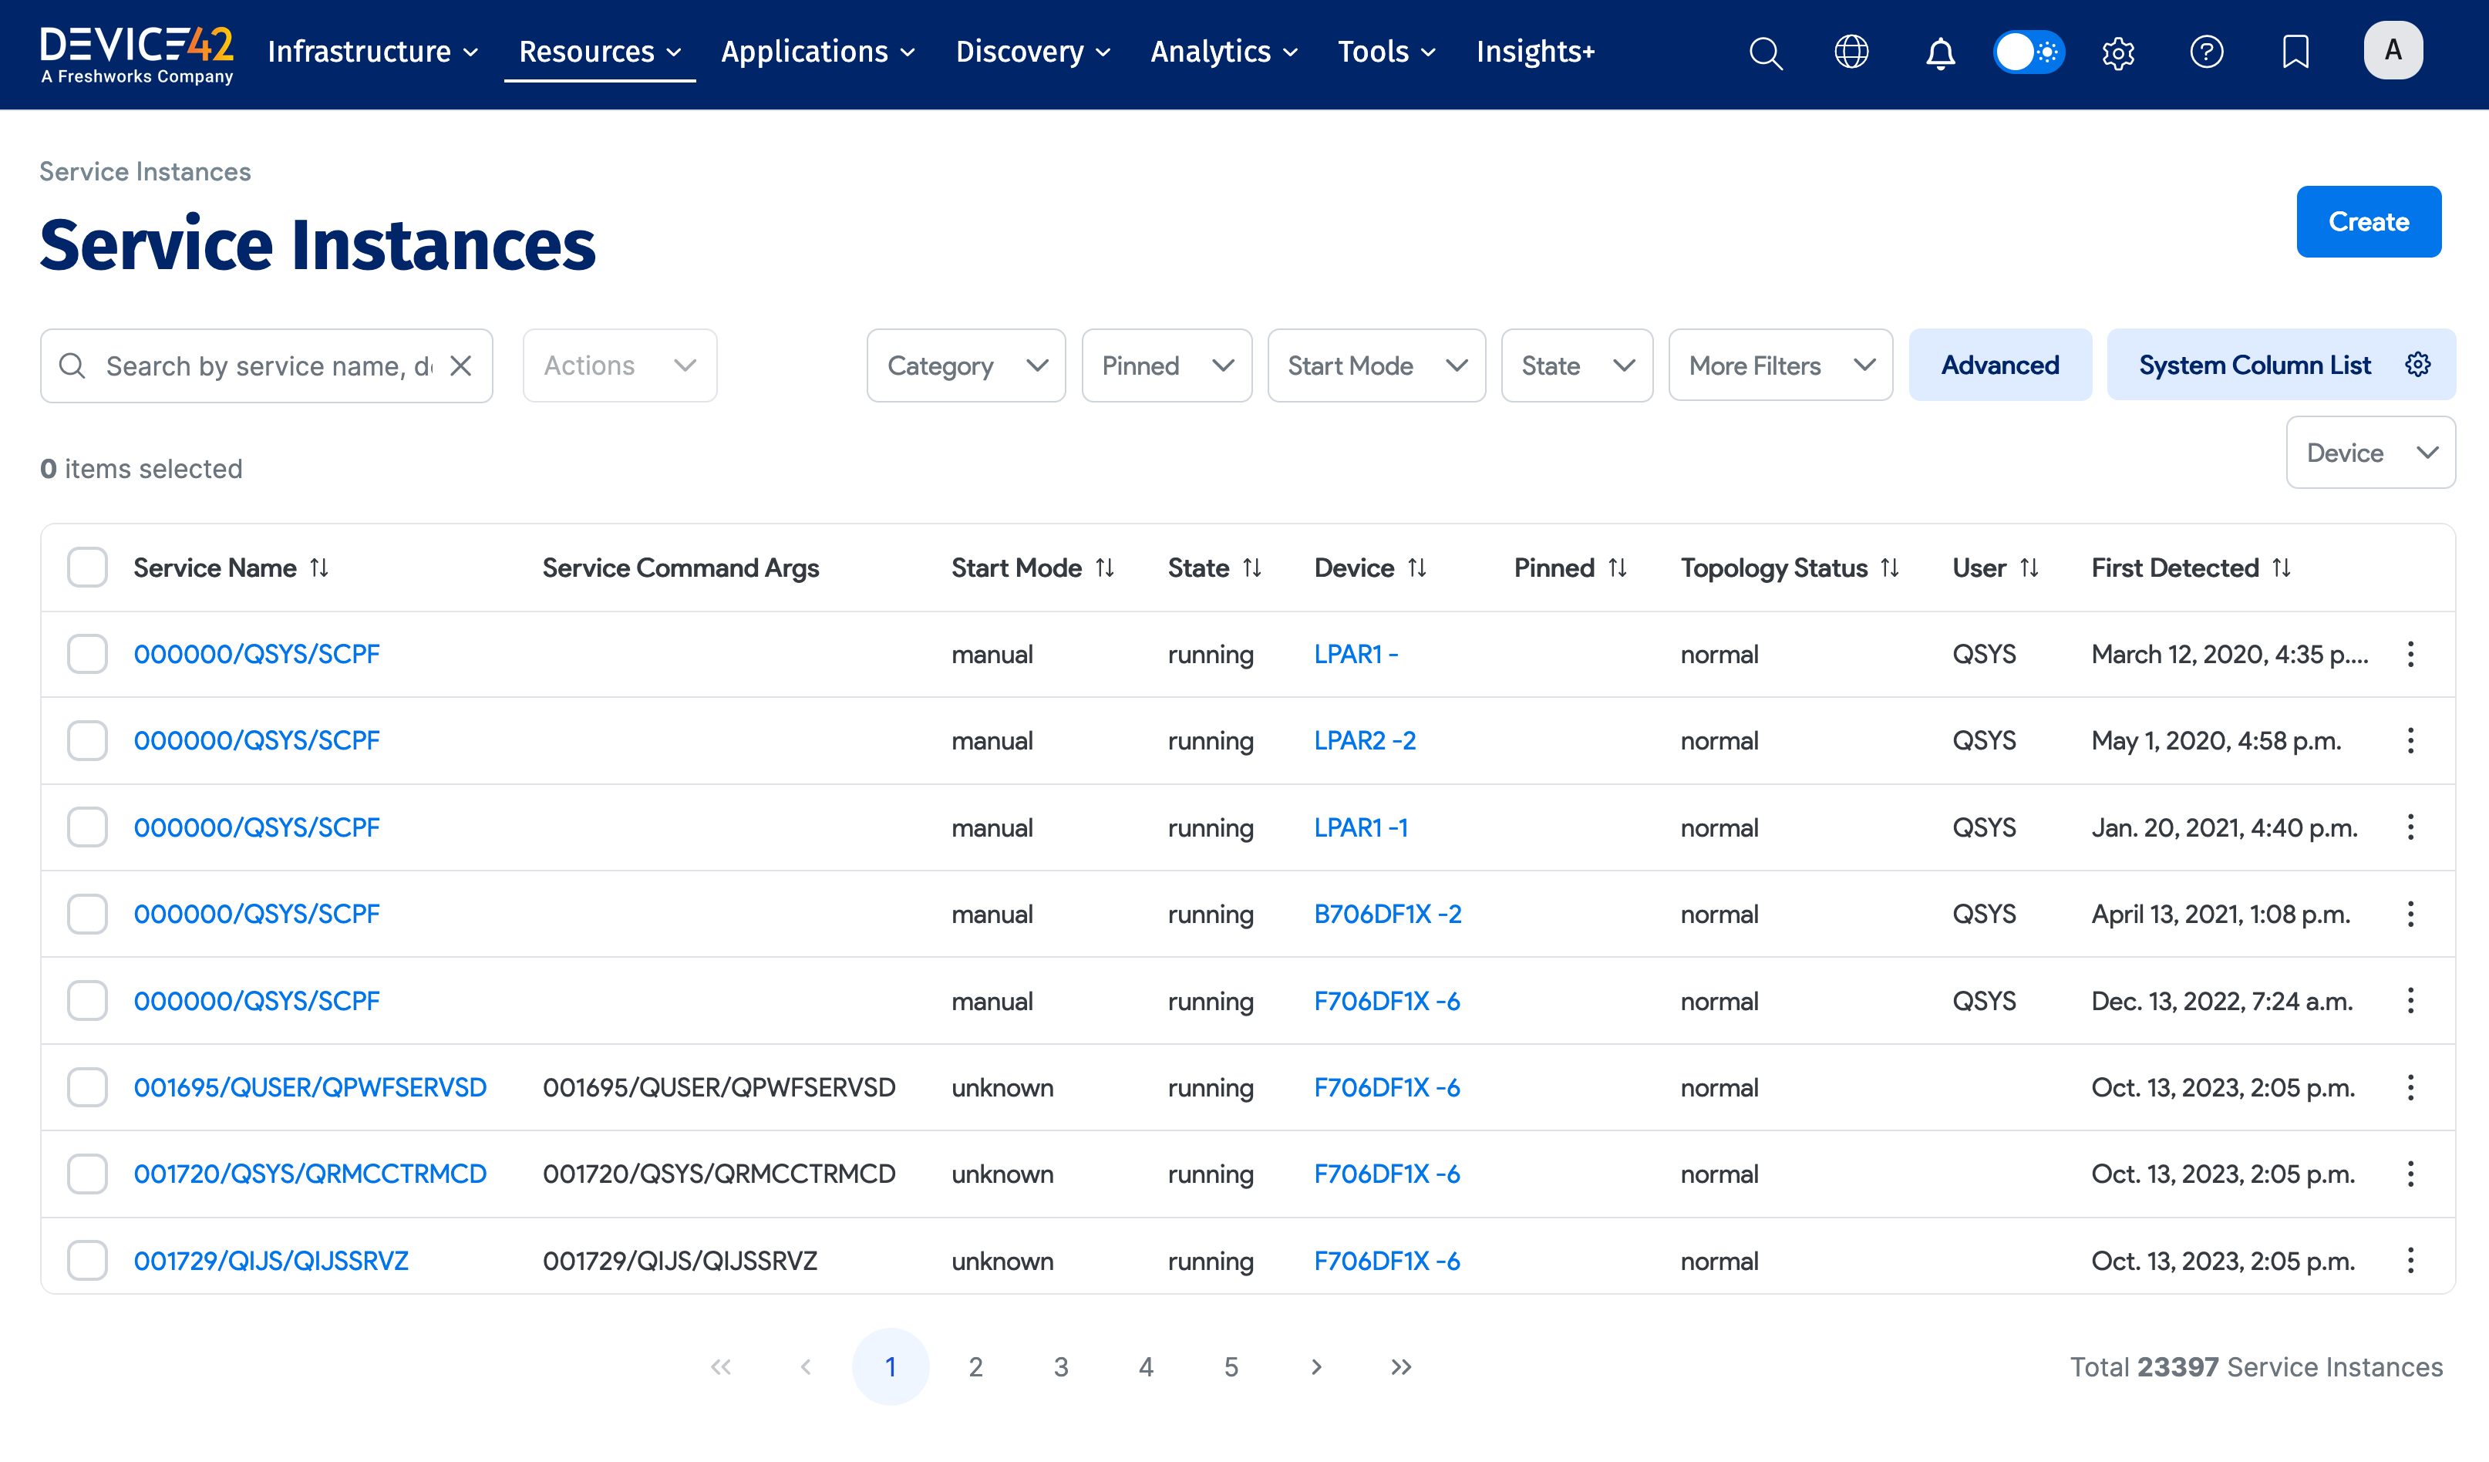Click the help question mark icon

2207,52
